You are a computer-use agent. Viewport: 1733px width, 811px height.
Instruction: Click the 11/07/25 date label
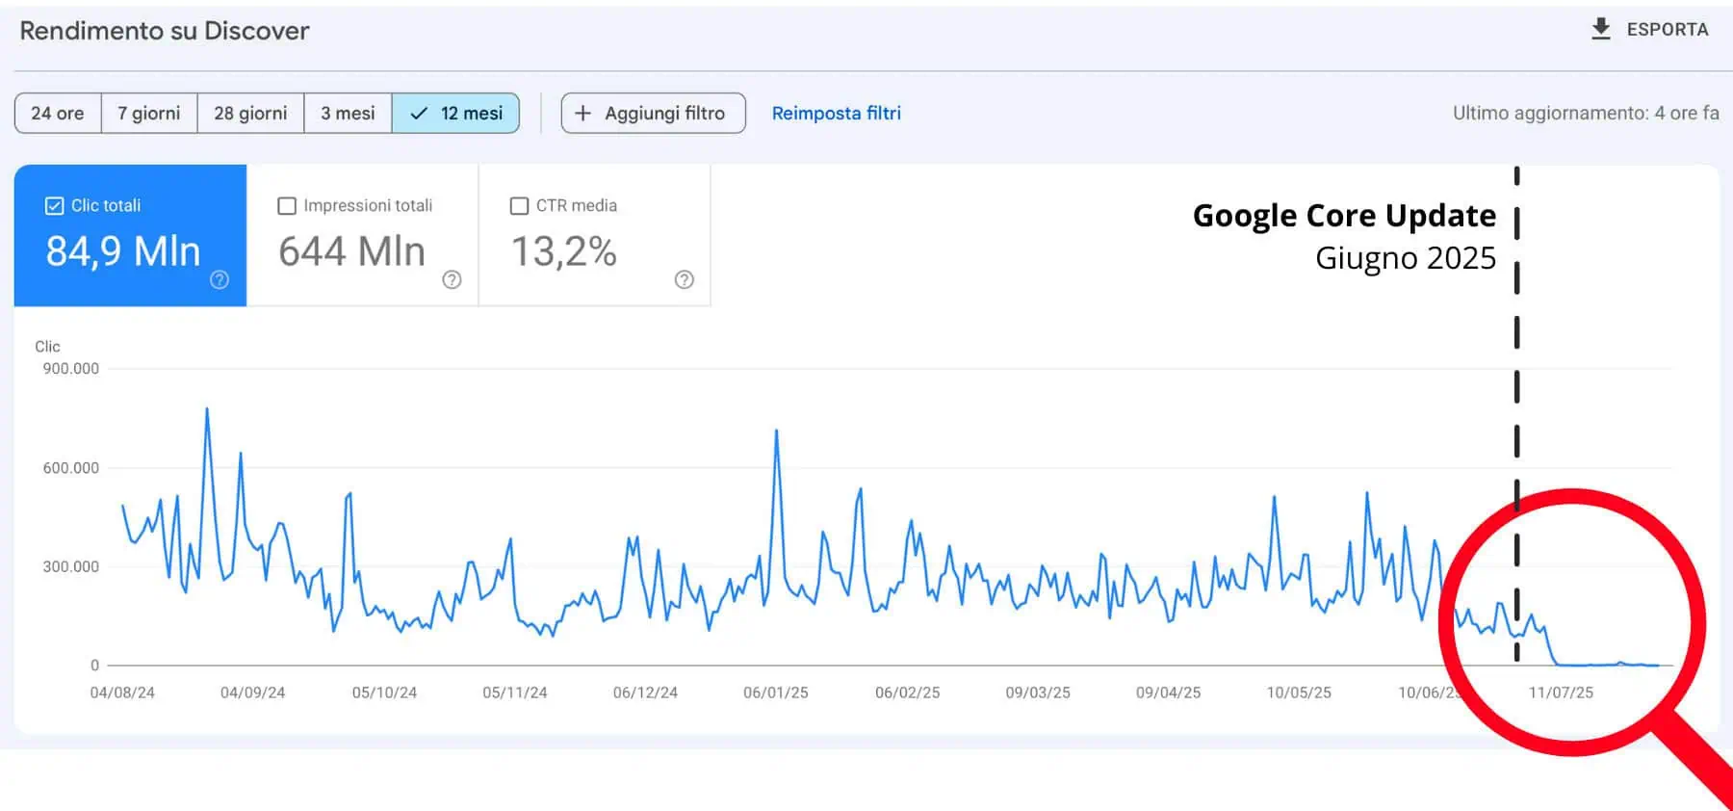[1561, 693]
